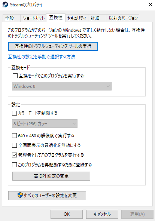Open the Windows 8 compatibility dropdown

pyautogui.click(x=62, y=86)
